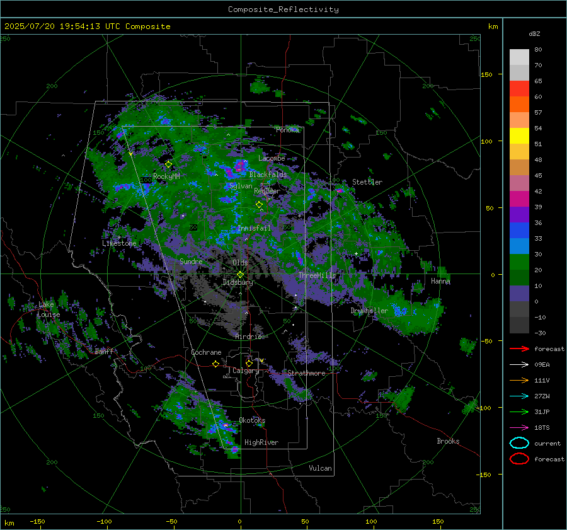Viewport: 567px width, 530px height.
Task: Click the ThreeHills label
Action: 317,275
